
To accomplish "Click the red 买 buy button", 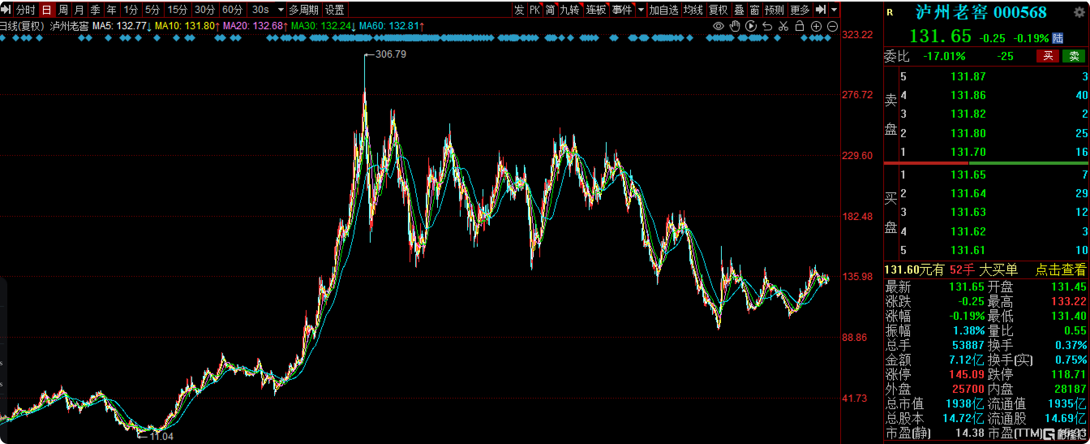I will [1047, 56].
